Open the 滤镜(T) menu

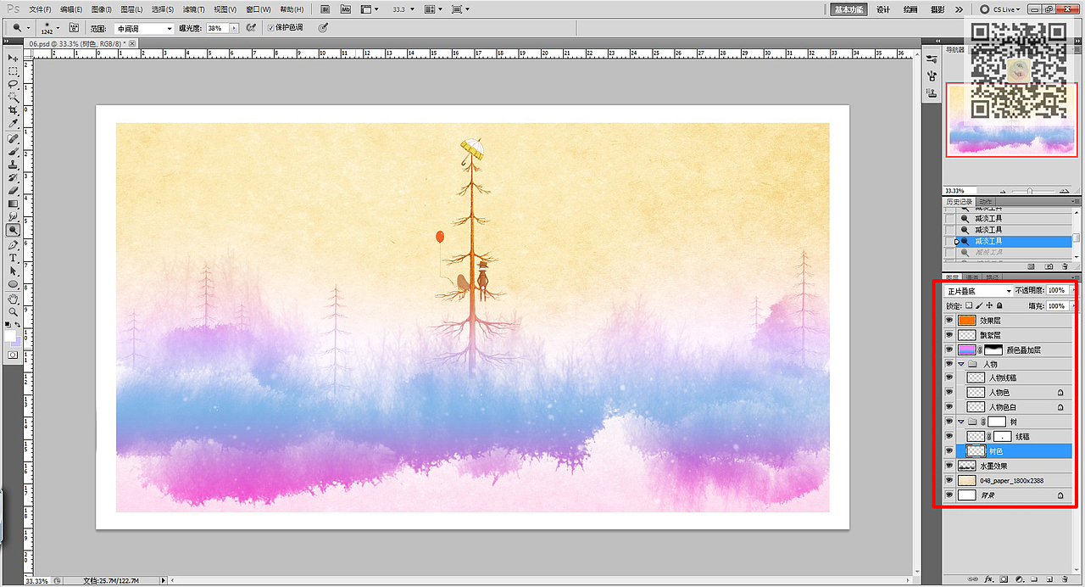pyautogui.click(x=194, y=9)
